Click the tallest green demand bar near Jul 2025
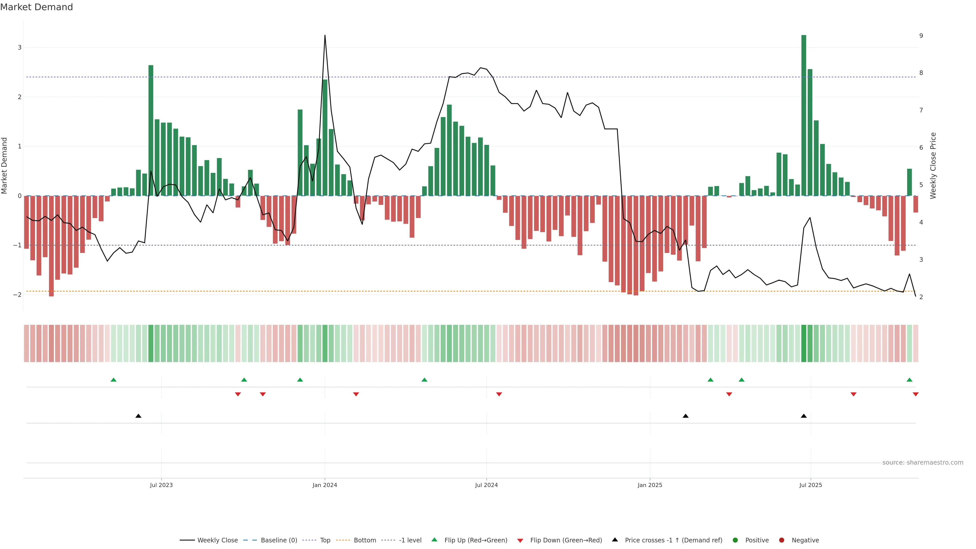 (804, 114)
